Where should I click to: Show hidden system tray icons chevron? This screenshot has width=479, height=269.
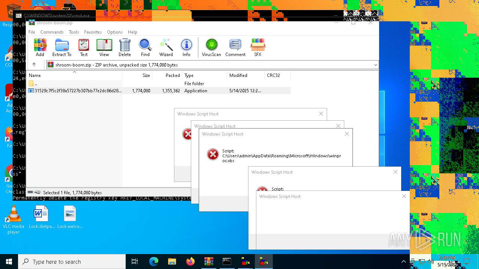(x=403, y=262)
